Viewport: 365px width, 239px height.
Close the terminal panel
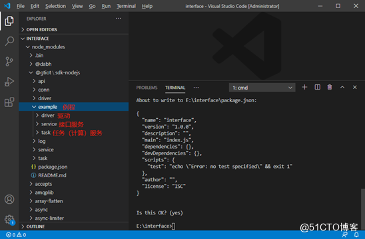click(x=355, y=87)
